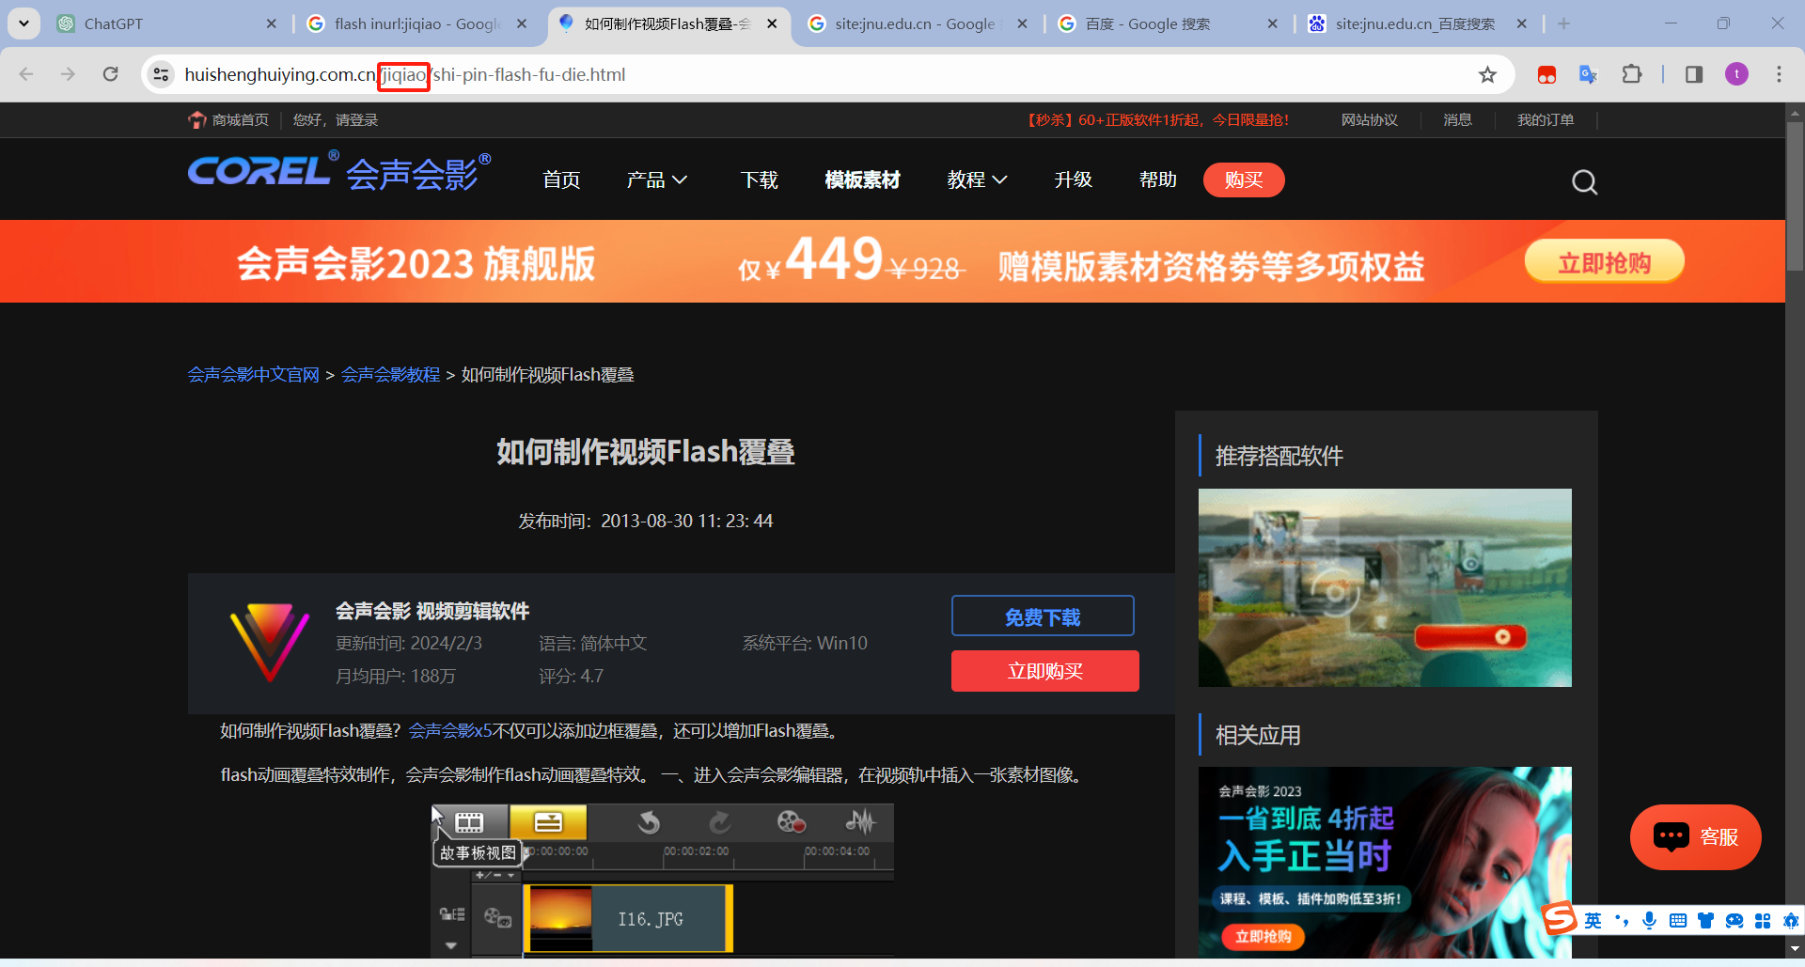Open 升级 in the navigation menu
This screenshot has width=1805, height=967.
[1073, 179]
